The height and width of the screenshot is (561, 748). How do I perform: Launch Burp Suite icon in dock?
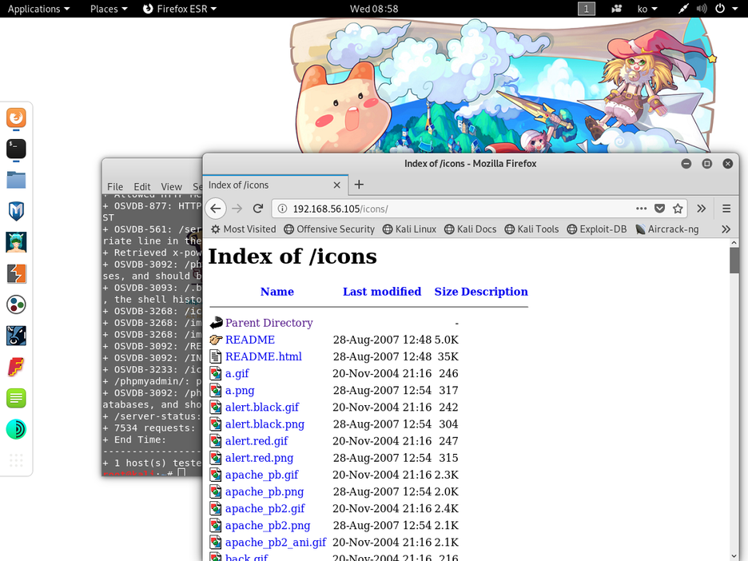coord(16,274)
